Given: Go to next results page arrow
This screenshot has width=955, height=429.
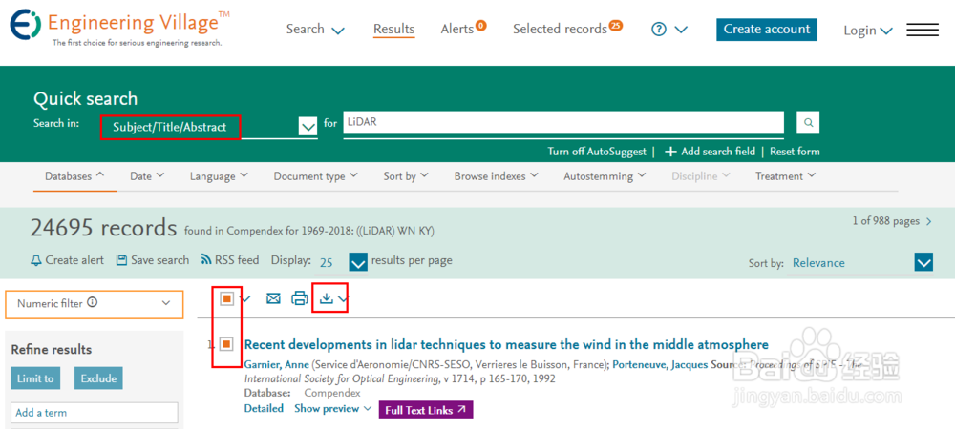Looking at the screenshot, I should click(x=929, y=222).
